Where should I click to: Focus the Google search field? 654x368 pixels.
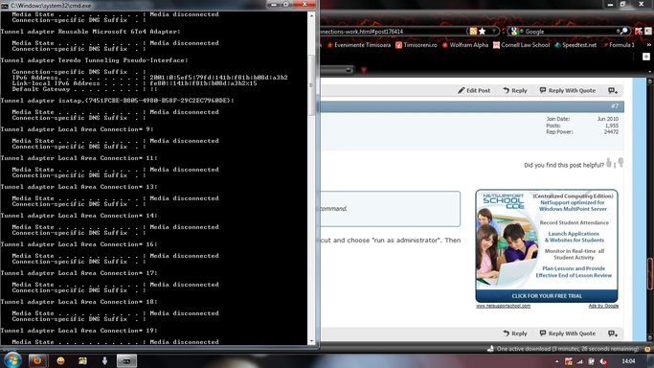tap(570, 32)
